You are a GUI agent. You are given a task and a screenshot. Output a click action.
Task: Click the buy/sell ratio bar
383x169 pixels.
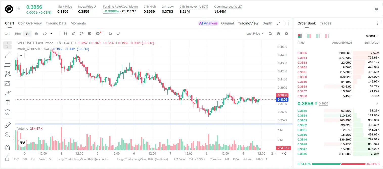pos(339,164)
